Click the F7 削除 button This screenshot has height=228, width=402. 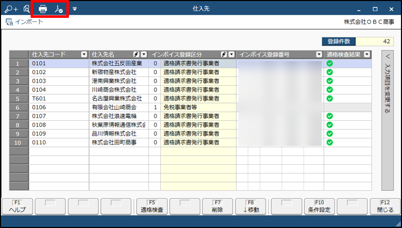(217, 207)
